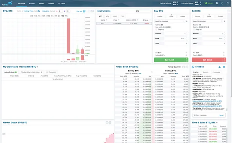
Task: Open the Exchange menu
Action: coord(22,3)
